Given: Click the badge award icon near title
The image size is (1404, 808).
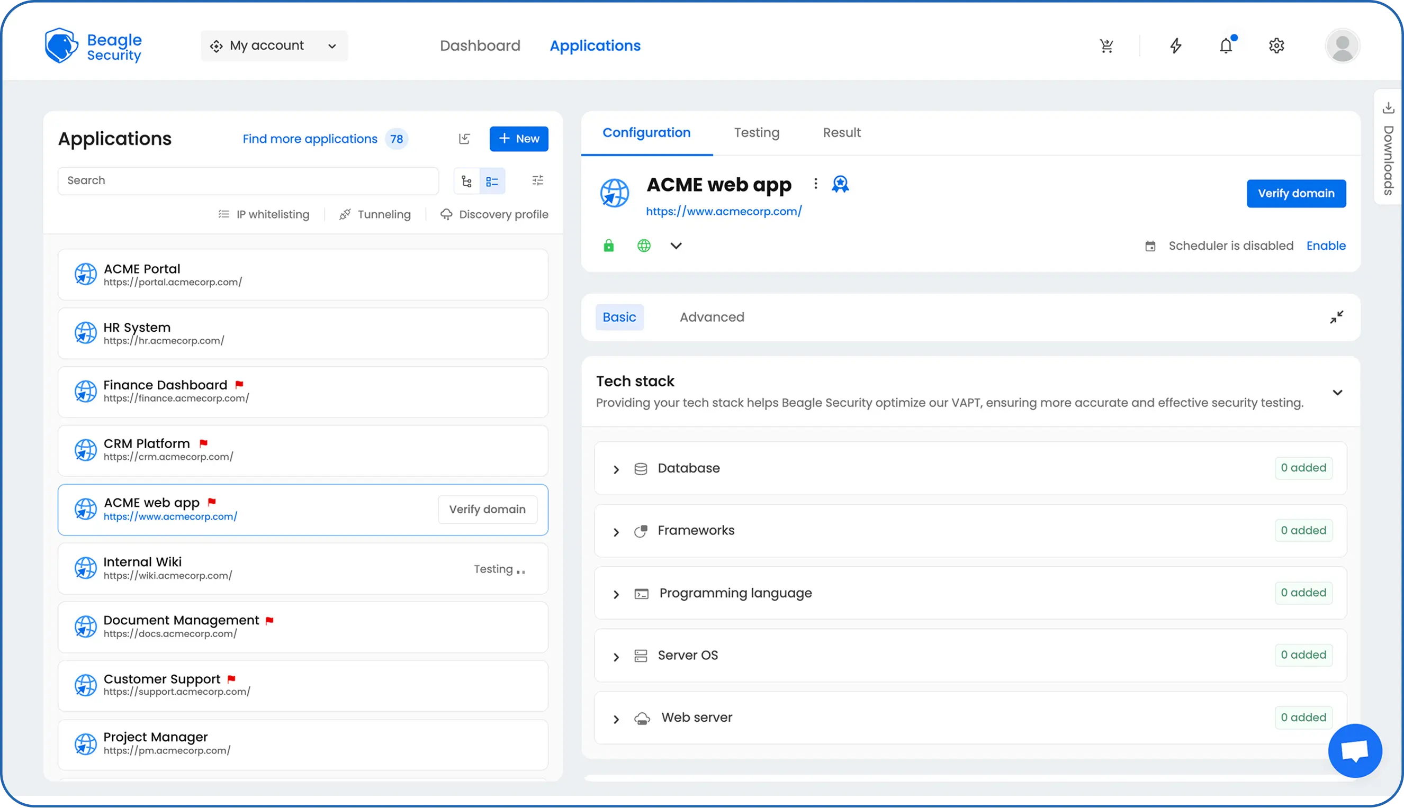Looking at the screenshot, I should pos(840,184).
